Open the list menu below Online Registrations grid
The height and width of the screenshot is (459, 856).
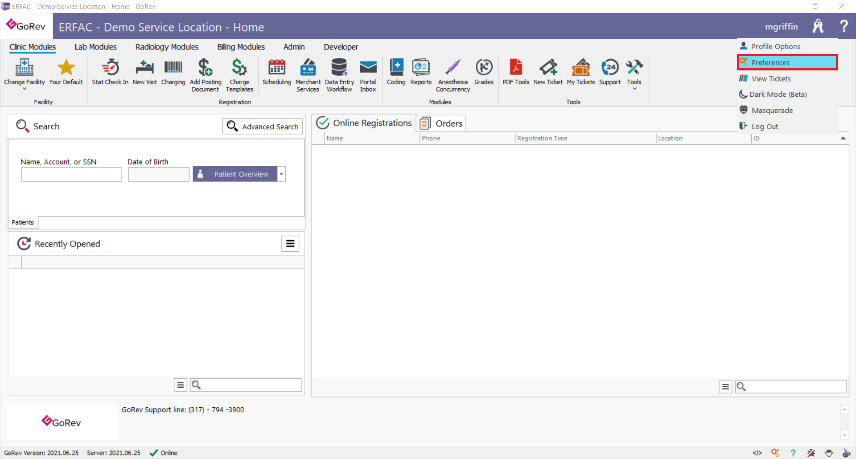(x=725, y=386)
